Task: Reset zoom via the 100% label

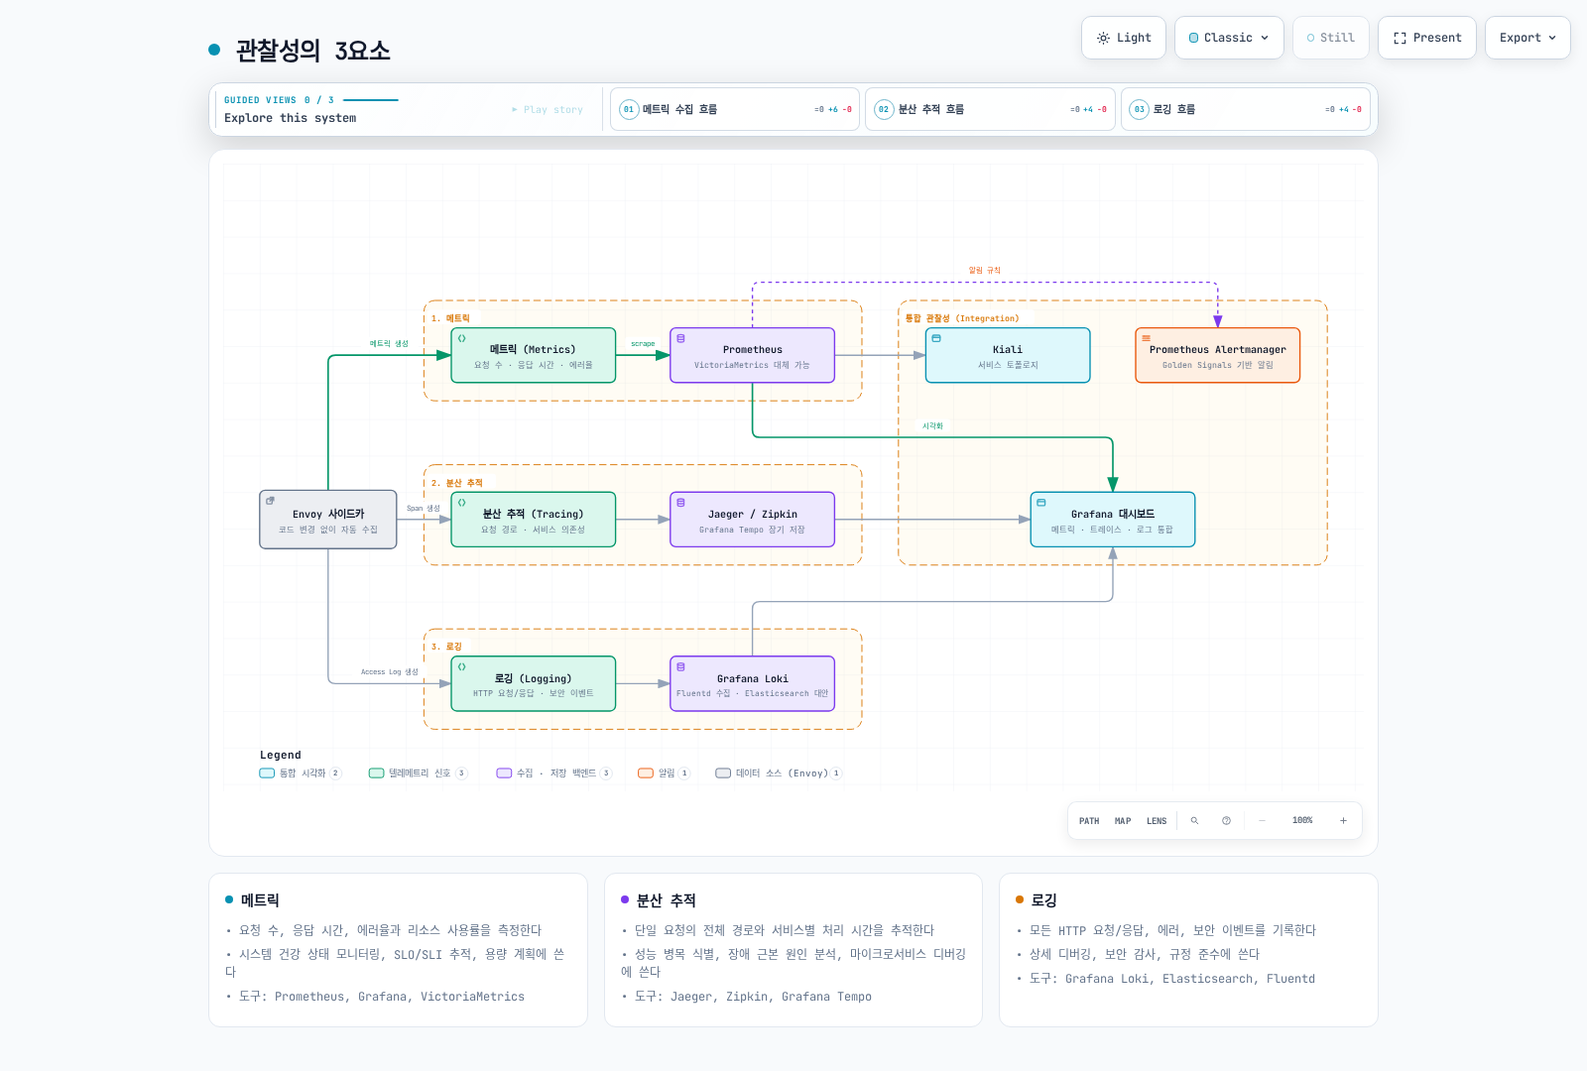Action: click(x=1302, y=821)
